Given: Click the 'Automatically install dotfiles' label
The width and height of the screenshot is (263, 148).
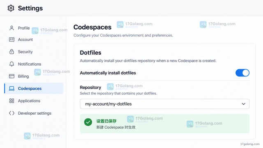Looking at the screenshot, I should point(108,73).
